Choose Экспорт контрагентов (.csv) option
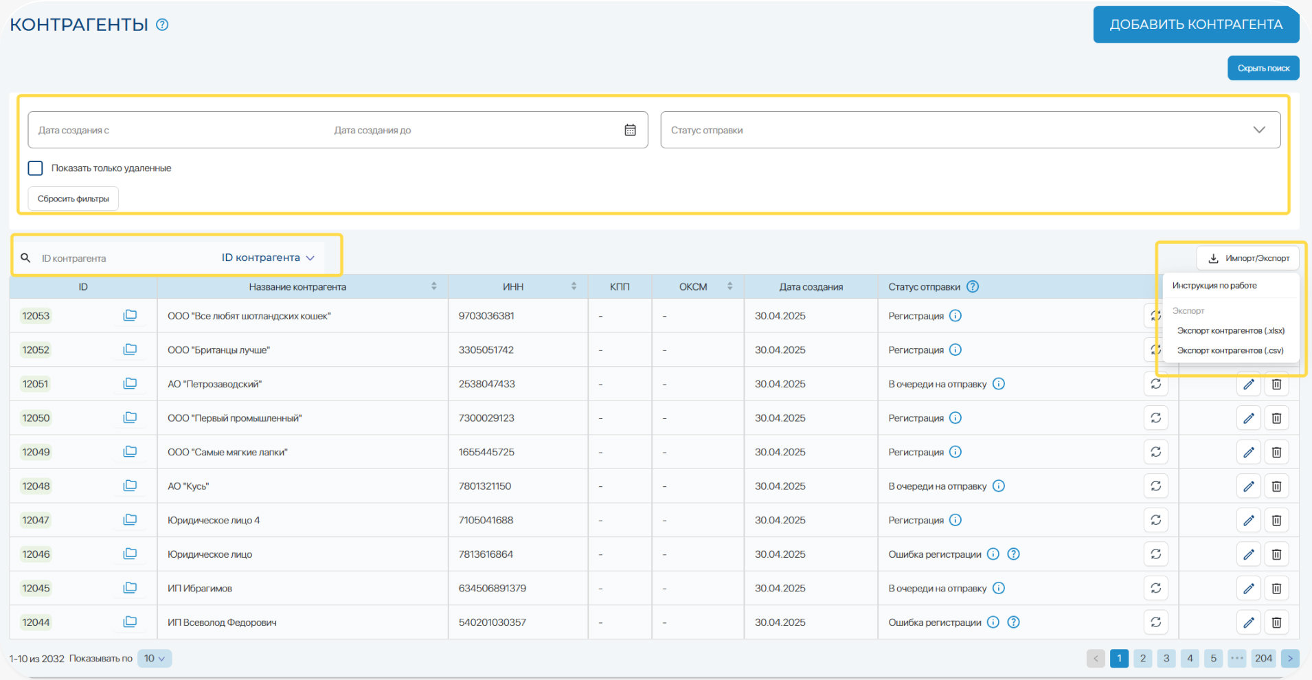 (x=1230, y=350)
